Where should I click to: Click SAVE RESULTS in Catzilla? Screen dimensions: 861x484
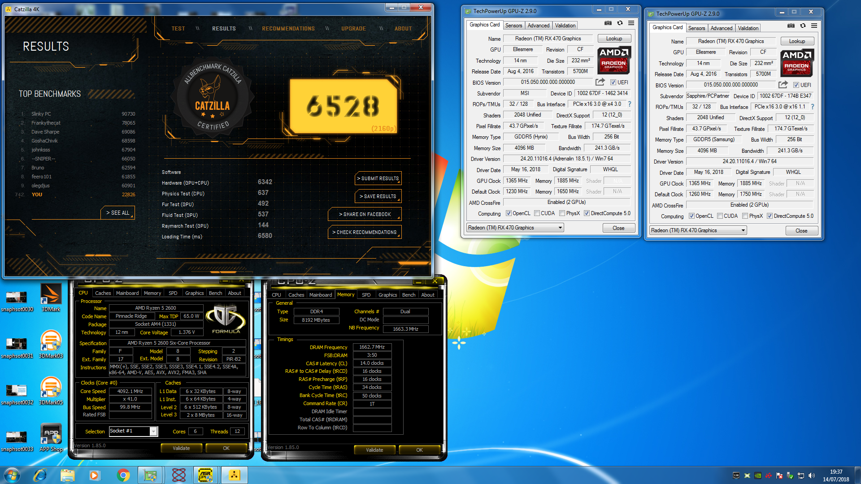378,196
